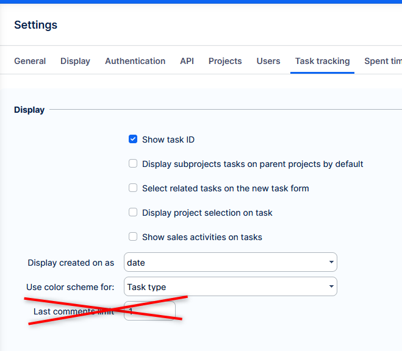Open the Projects tab
This screenshot has height=351, width=402.
point(225,61)
